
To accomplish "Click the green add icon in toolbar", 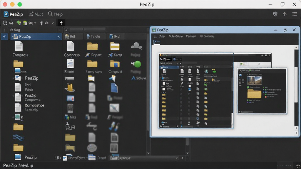I will tap(19, 23).
